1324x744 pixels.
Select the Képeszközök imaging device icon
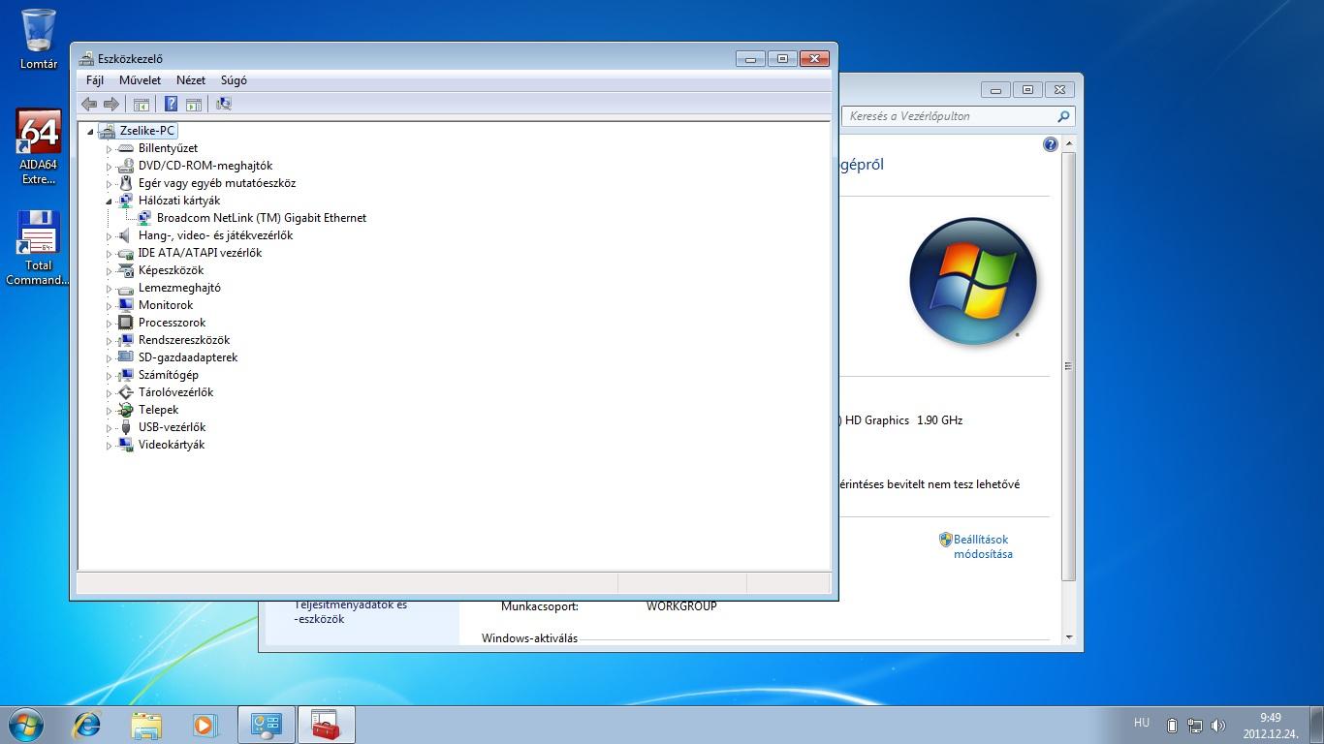[125, 270]
